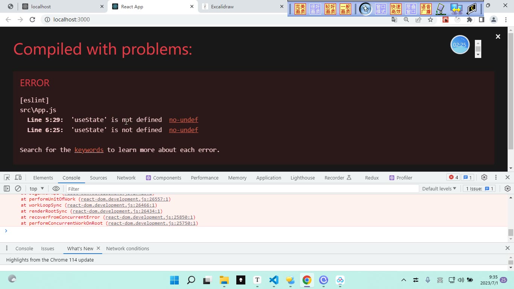Click the Windows Start button
Image resolution: width=514 pixels, height=289 pixels.
click(x=175, y=280)
